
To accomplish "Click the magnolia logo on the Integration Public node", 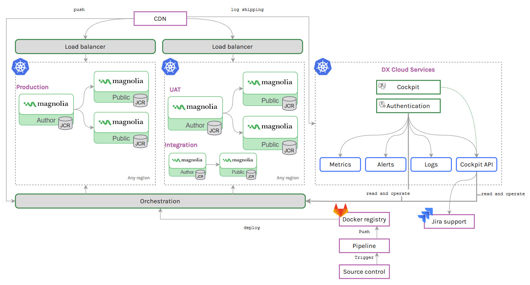I will click(x=238, y=160).
